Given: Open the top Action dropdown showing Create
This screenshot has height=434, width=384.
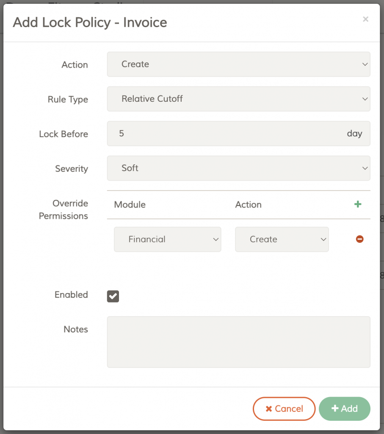Looking at the screenshot, I should coord(239,64).
